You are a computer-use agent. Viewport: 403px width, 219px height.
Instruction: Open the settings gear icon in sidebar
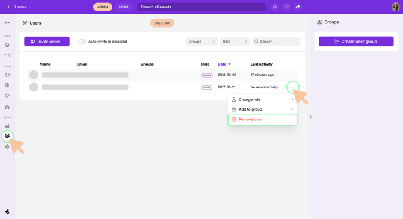[x=7, y=147]
